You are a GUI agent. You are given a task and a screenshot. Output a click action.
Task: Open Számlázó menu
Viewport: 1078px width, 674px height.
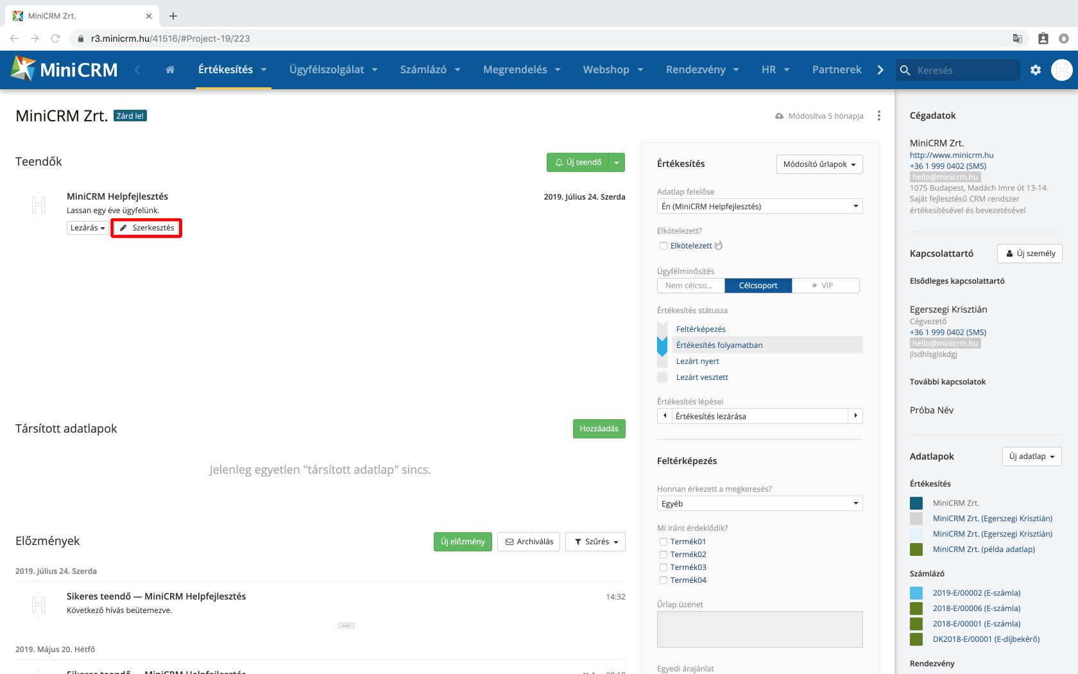coord(431,70)
